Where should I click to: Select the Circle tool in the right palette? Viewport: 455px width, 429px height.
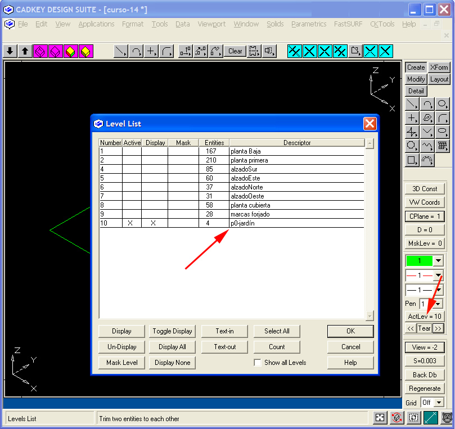pyautogui.click(x=443, y=104)
